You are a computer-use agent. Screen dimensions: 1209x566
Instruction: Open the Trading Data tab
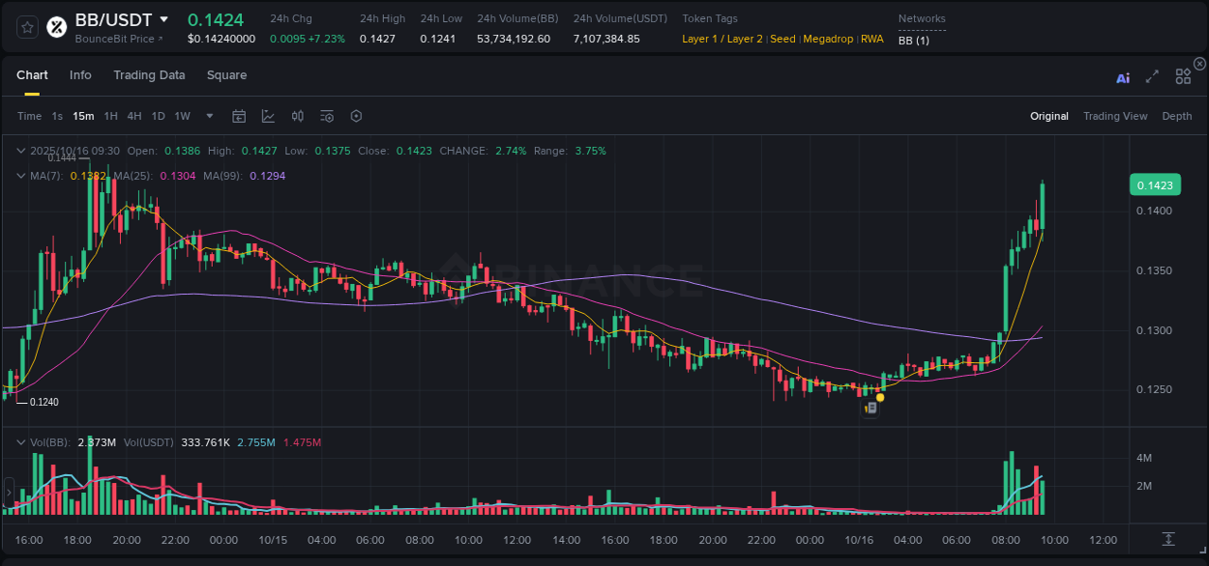[149, 74]
